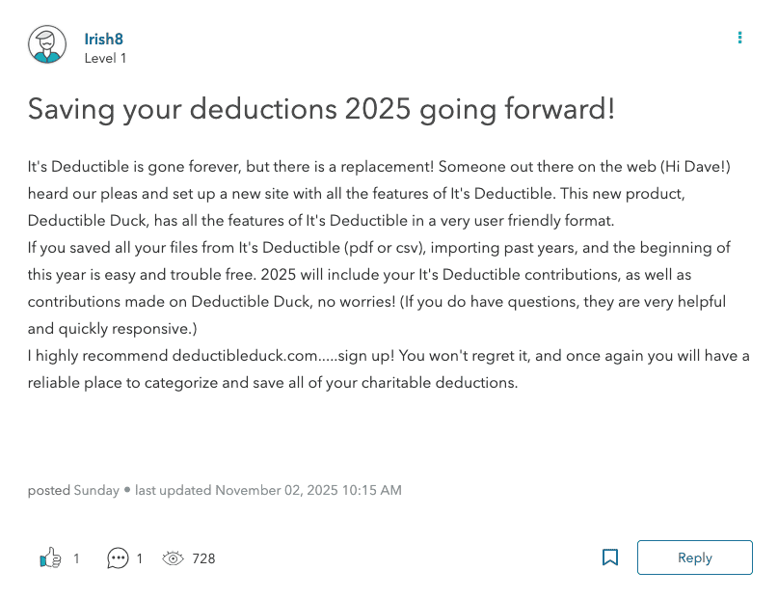The height and width of the screenshot is (598, 778).
Task: Open the three-dot post options menu
Action: tap(739, 38)
